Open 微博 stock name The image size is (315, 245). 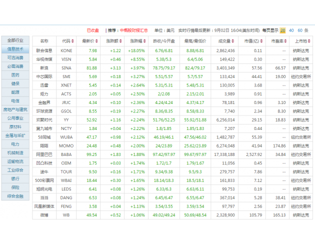44,215
